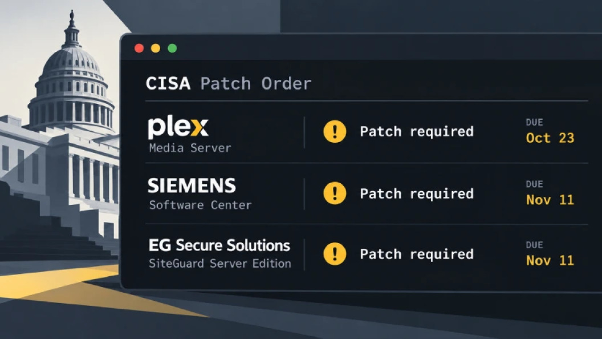Click the green maximize window dot
This screenshot has height=339, width=602.
point(172,48)
